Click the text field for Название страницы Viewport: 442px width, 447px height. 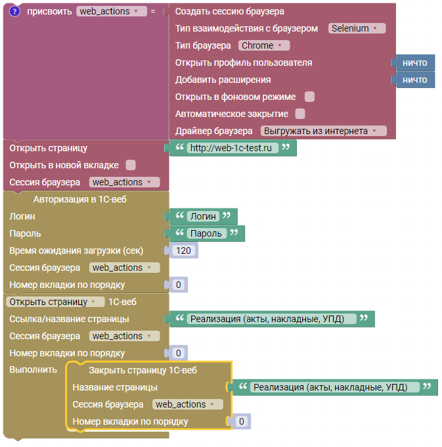click(x=335, y=387)
